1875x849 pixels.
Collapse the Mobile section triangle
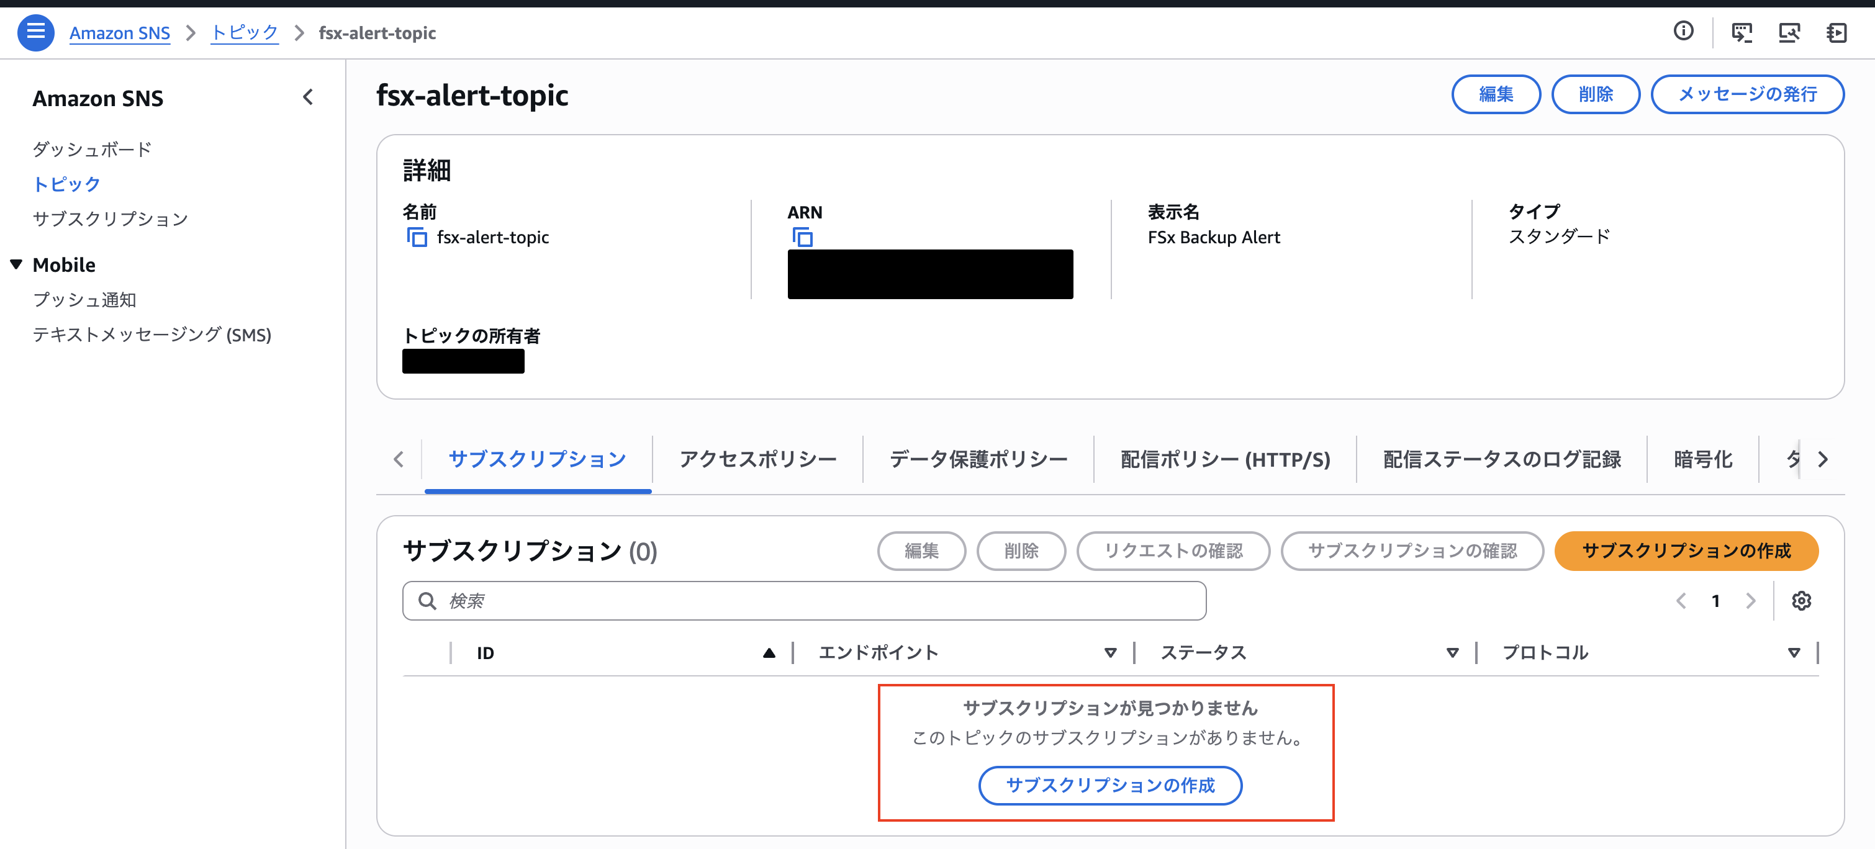pos(16,264)
